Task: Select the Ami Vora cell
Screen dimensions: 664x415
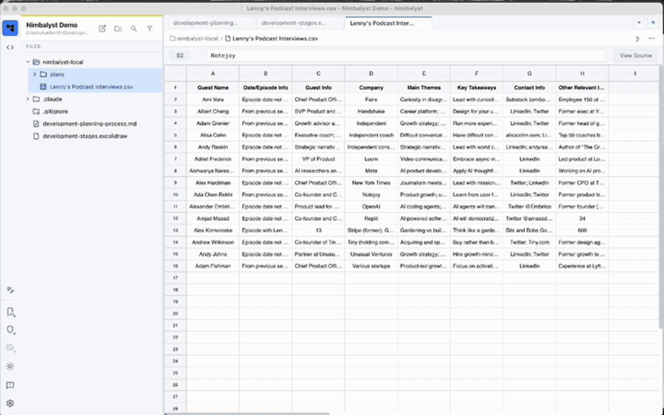Action: click(x=213, y=100)
